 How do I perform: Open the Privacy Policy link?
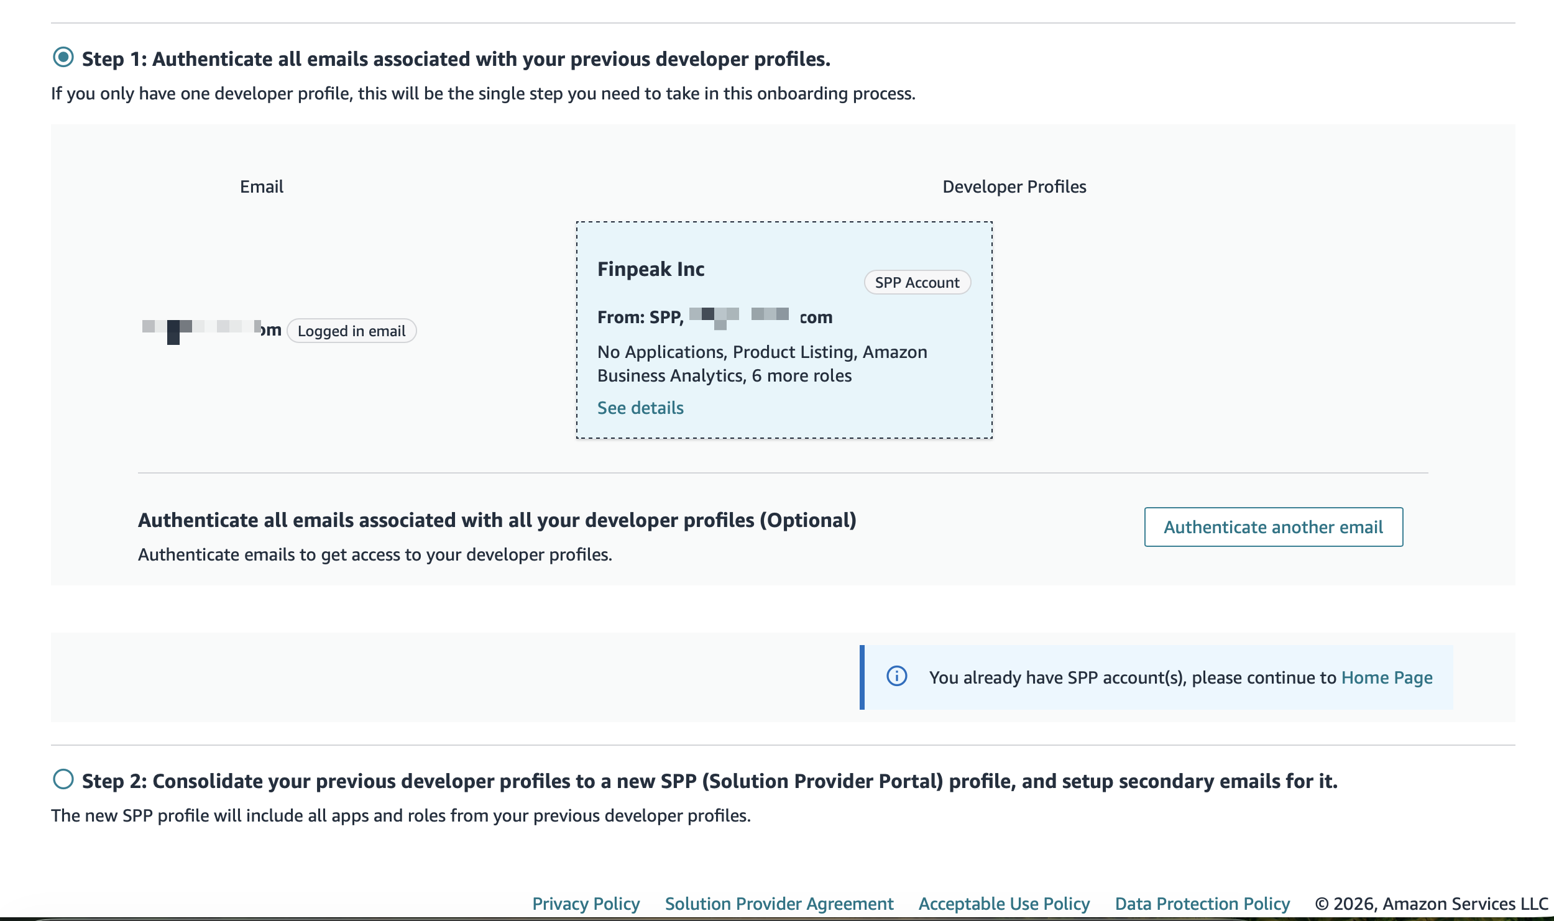point(586,904)
